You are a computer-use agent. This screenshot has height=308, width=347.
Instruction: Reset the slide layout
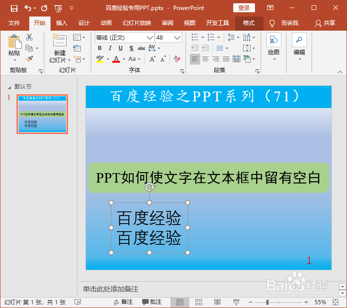click(77, 48)
